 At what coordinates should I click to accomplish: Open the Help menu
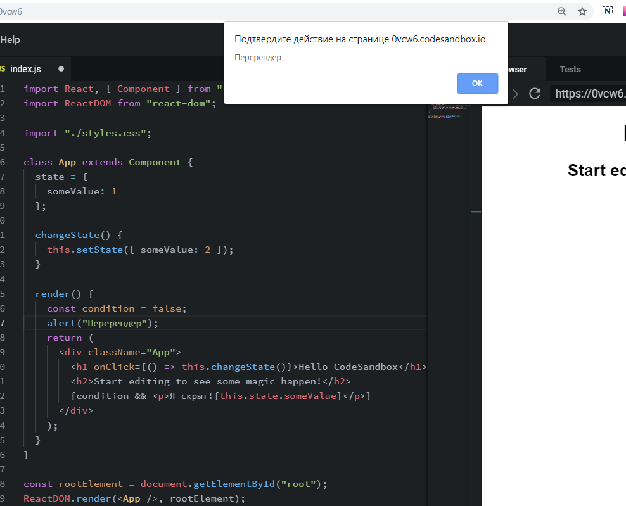point(10,40)
